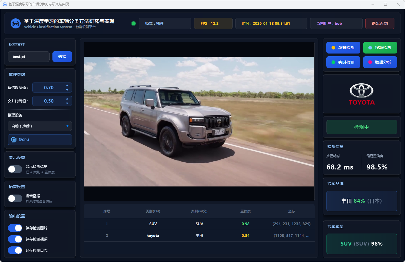Click the pink dot on 数据分析 button
This screenshot has width=405, height=262.
point(370,62)
